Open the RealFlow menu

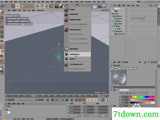(x=88, y=2)
